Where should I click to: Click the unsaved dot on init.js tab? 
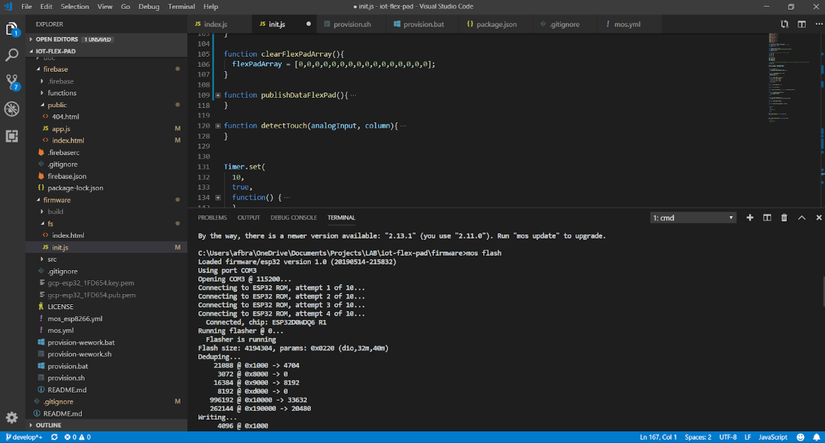(x=308, y=25)
